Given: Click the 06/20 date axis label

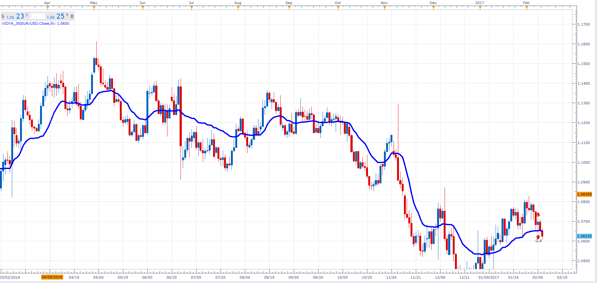Looking at the screenshot, I should 171,277.
